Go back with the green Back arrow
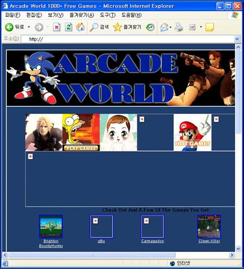 point(9,27)
